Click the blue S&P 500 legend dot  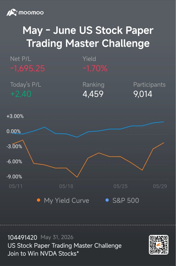coord(107,200)
